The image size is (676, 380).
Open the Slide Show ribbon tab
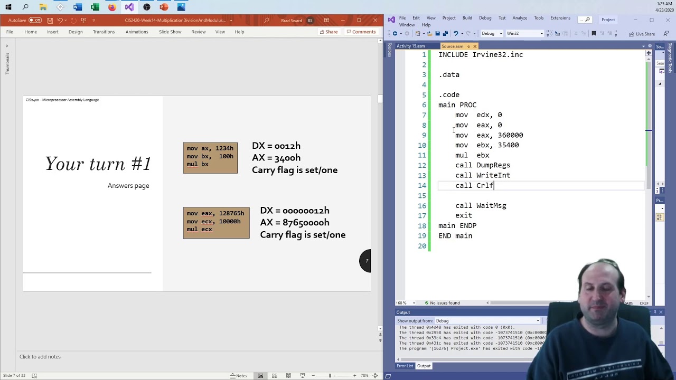[170, 32]
